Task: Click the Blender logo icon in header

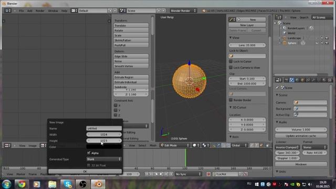Action: [x=204, y=10]
